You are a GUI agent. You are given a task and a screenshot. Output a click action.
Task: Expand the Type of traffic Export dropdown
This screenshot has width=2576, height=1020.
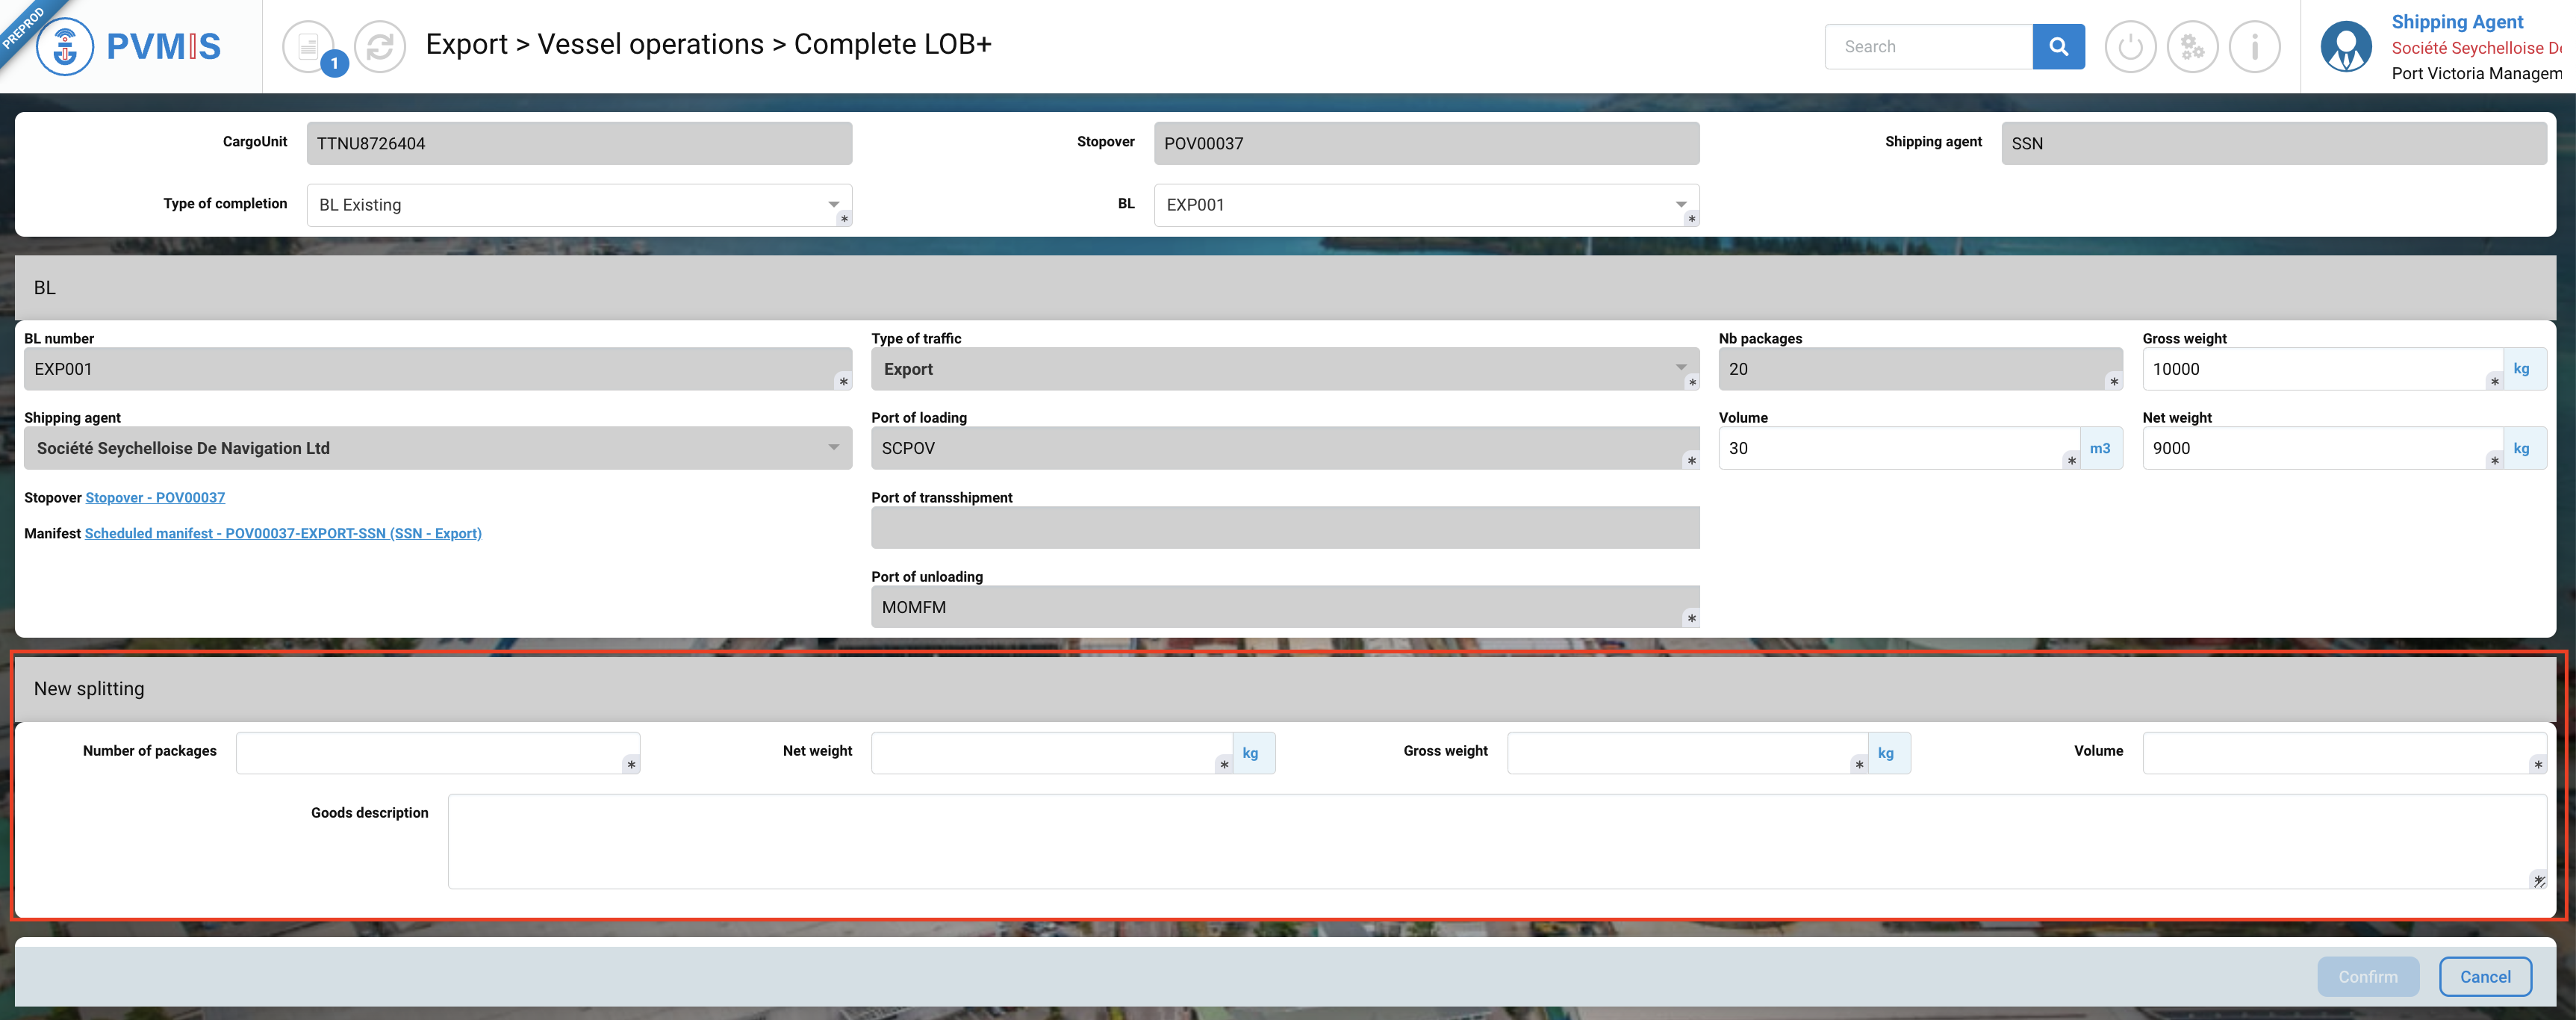[x=1285, y=369]
